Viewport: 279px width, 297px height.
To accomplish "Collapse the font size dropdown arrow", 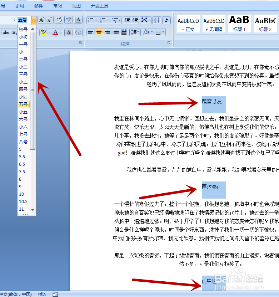I will tap(34, 20).
